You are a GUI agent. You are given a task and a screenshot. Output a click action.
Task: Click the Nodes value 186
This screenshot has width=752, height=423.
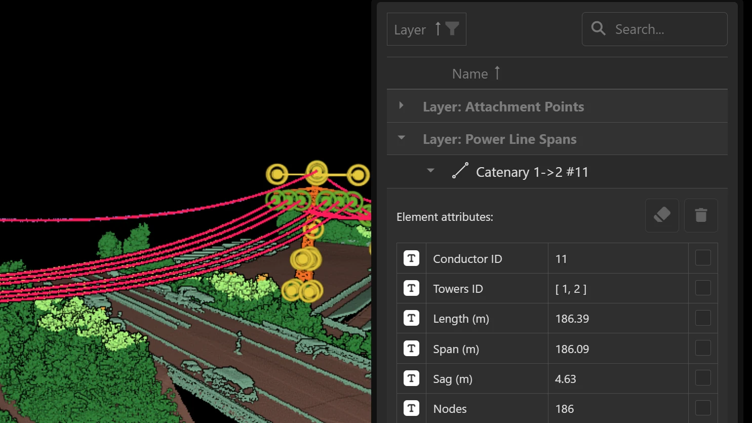[x=565, y=409]
